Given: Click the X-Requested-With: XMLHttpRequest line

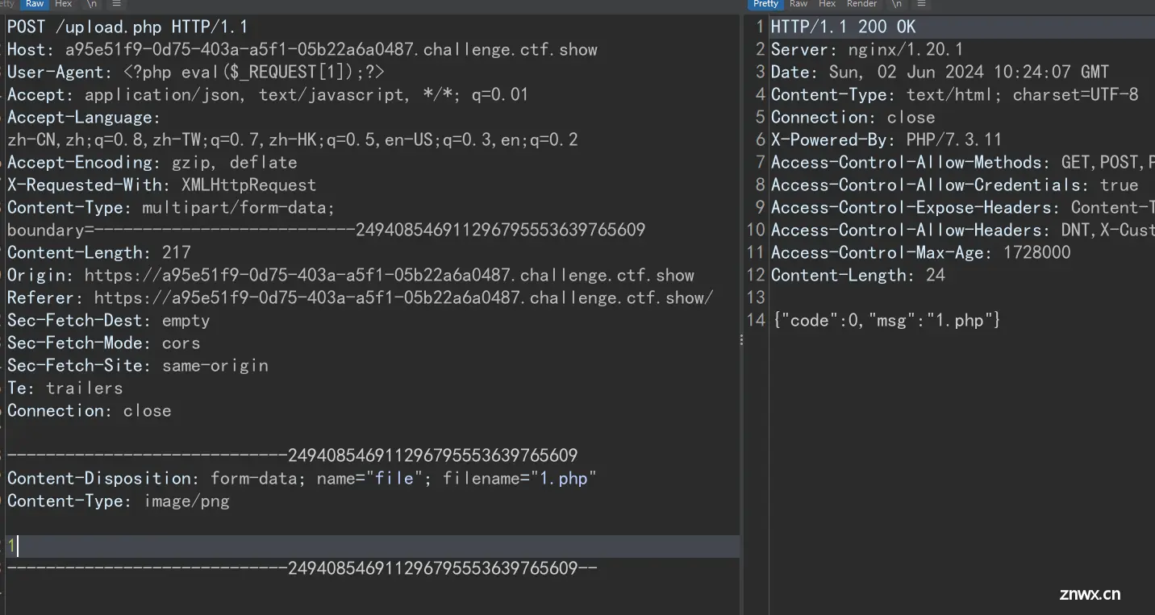Looking at the screenshot, I should click(161, 185).
